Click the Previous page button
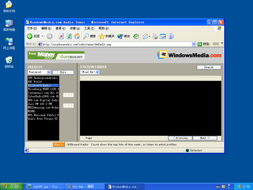The image size is (253, 190). [180, 138]
